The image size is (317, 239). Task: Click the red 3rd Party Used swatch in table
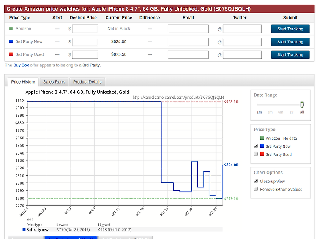(11, 54)
